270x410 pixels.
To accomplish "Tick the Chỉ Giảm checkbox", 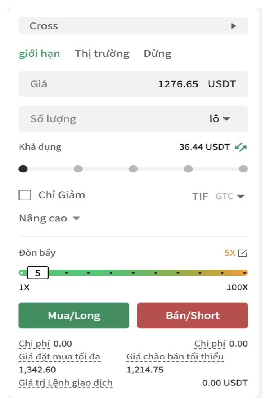I will (x=25, y=195).
